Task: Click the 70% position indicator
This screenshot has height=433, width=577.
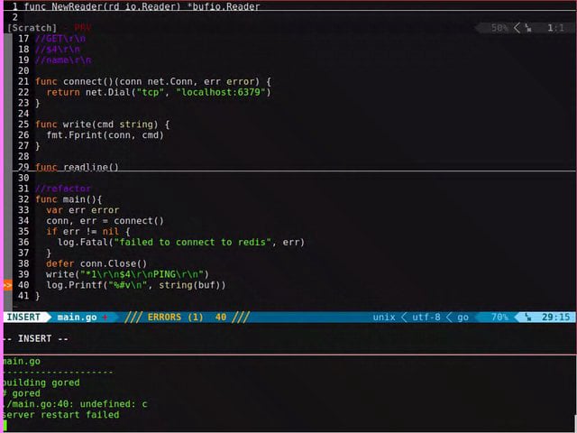Action: [x=499, y=318]
